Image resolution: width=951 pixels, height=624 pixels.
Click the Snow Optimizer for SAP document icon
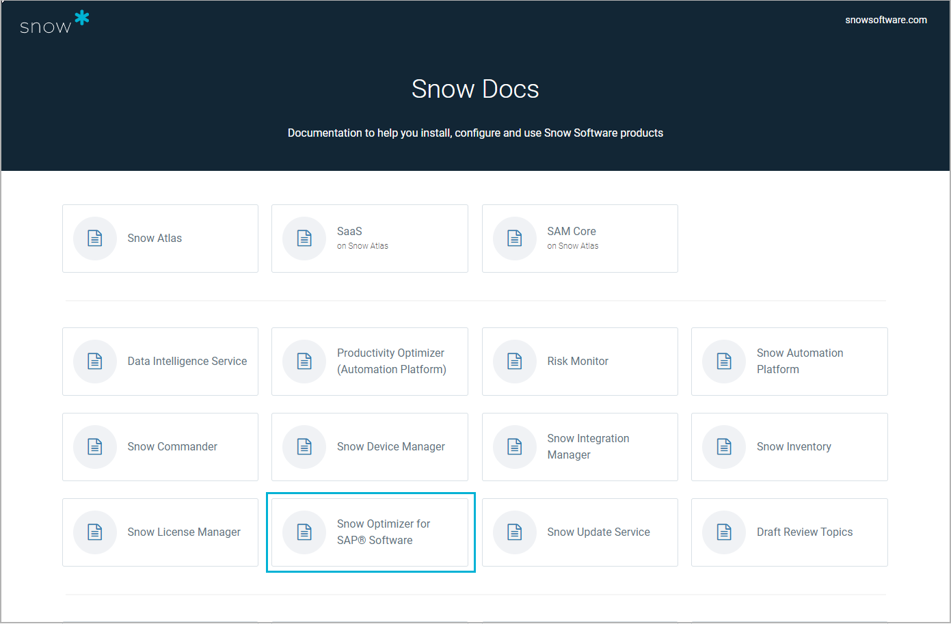[x=304, y=532]
